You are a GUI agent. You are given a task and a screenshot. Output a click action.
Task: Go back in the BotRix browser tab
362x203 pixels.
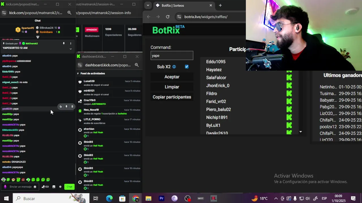[149, 17]
